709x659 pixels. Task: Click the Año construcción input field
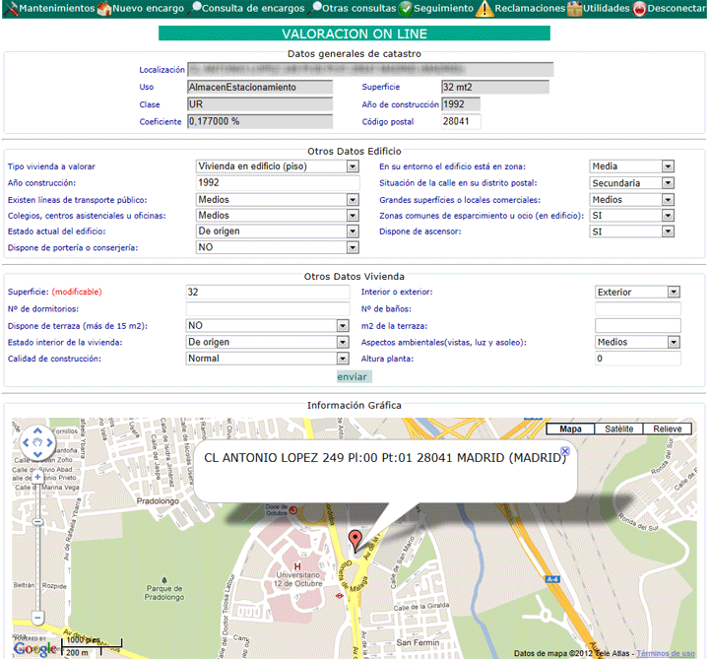point(278,183)
